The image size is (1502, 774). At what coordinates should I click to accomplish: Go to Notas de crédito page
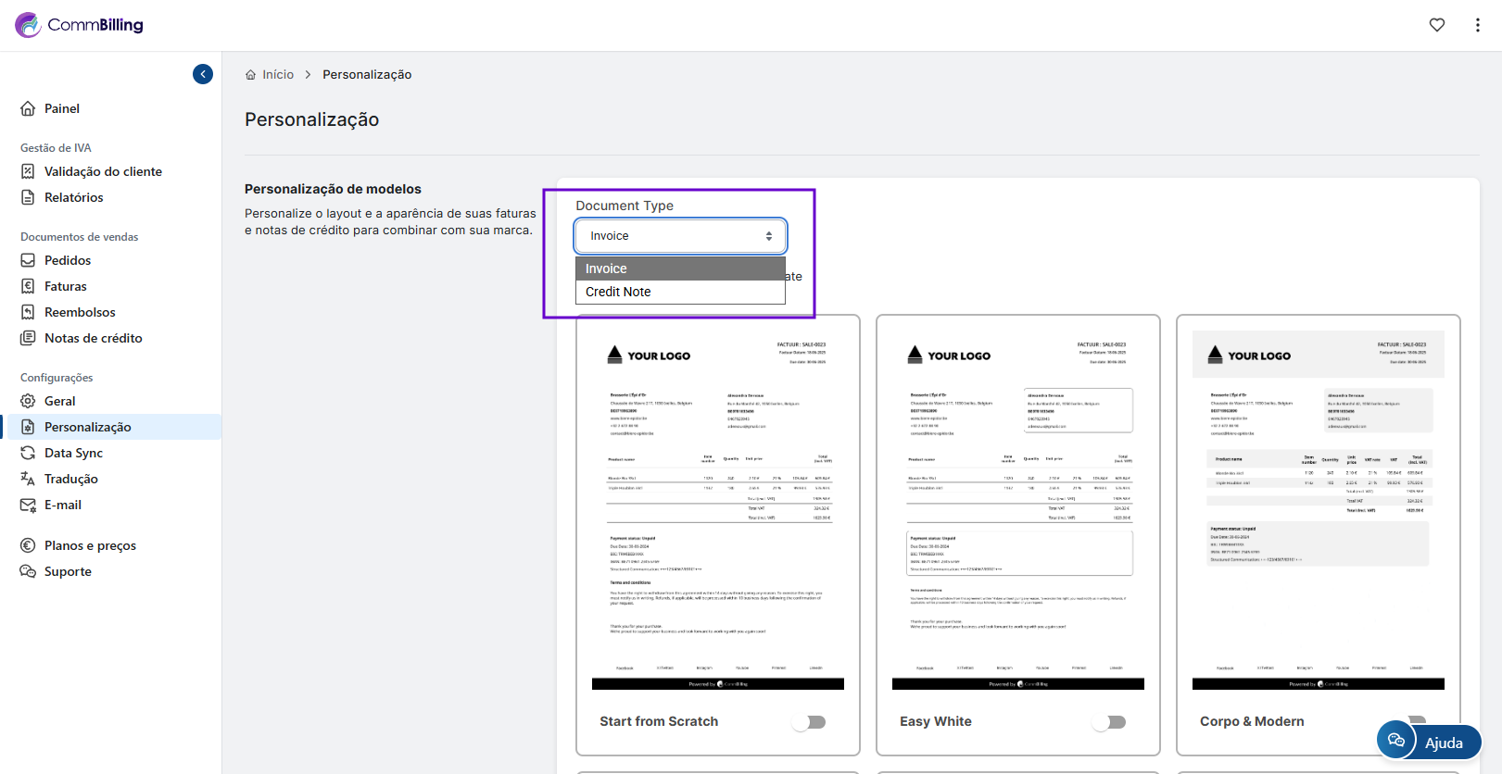pyautogui.click(x=93, y=338)
